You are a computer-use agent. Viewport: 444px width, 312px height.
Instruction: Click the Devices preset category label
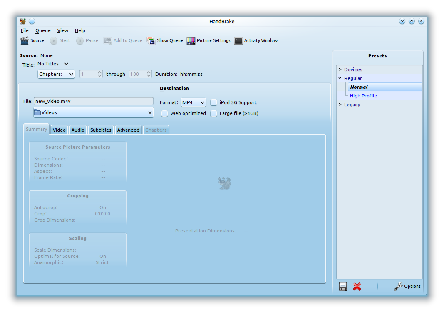[353, 70]
